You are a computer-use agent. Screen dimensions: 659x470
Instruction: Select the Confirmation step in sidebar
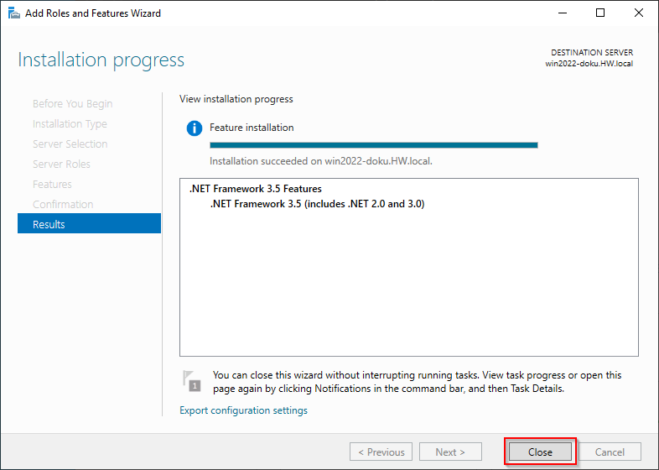[63, 205]
